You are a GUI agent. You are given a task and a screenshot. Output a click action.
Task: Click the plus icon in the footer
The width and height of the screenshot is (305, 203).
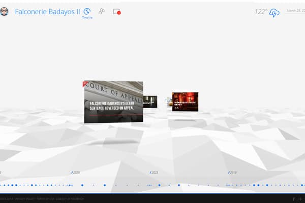(300, 199)
